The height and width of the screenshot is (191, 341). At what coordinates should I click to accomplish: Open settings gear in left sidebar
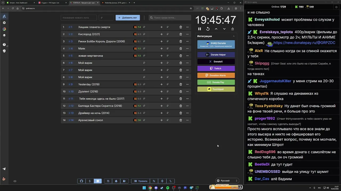click(4, 23)
